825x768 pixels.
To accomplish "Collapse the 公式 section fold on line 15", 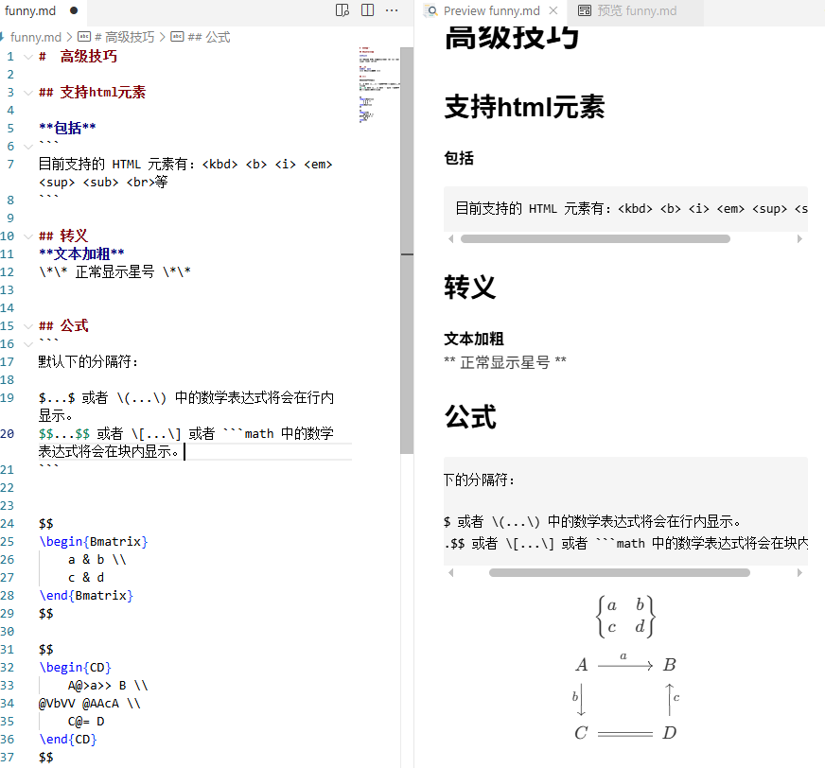I will coord(28,326).
